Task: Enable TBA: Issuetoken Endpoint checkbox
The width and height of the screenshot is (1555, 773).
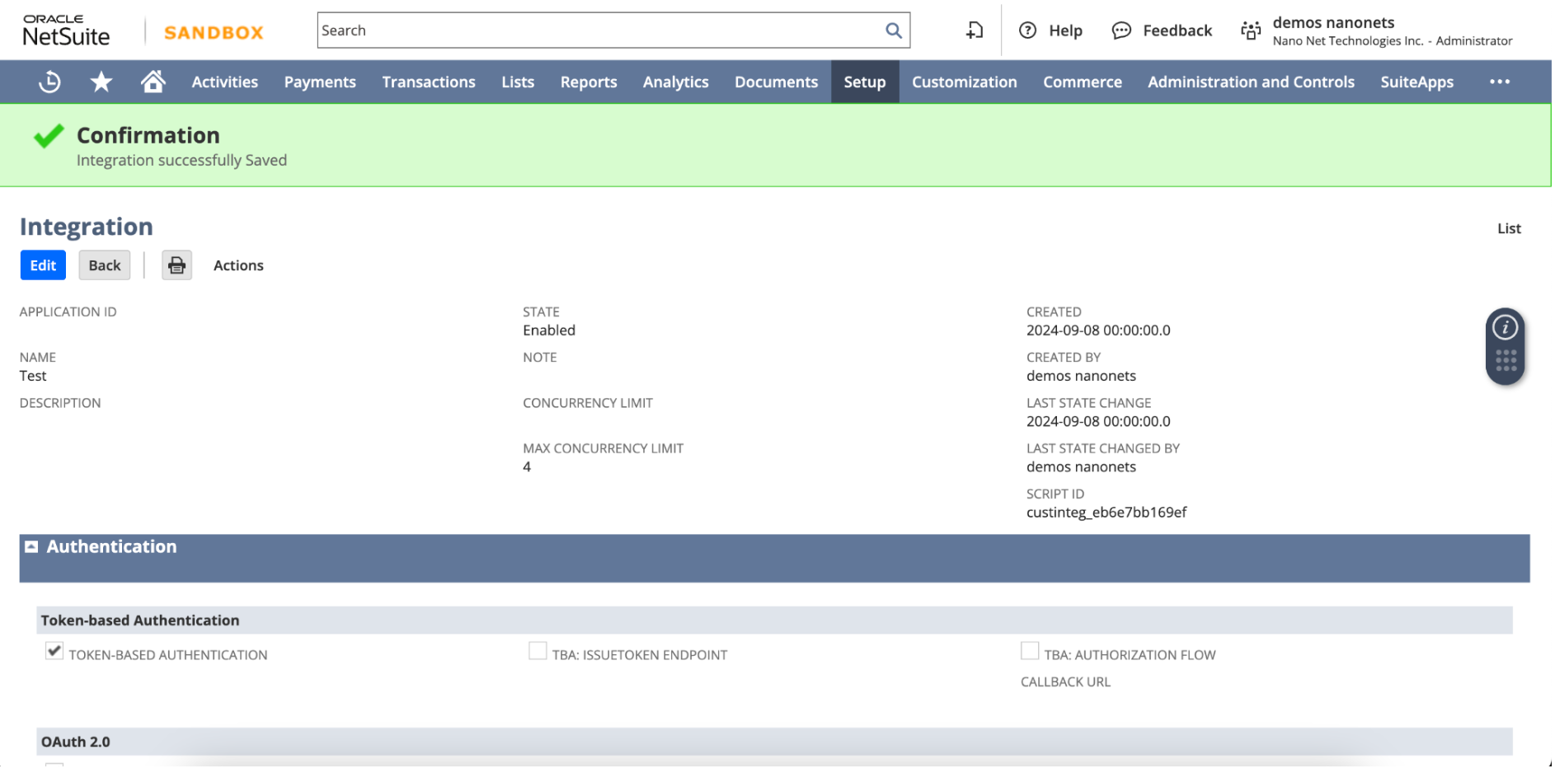Action: 538,651
